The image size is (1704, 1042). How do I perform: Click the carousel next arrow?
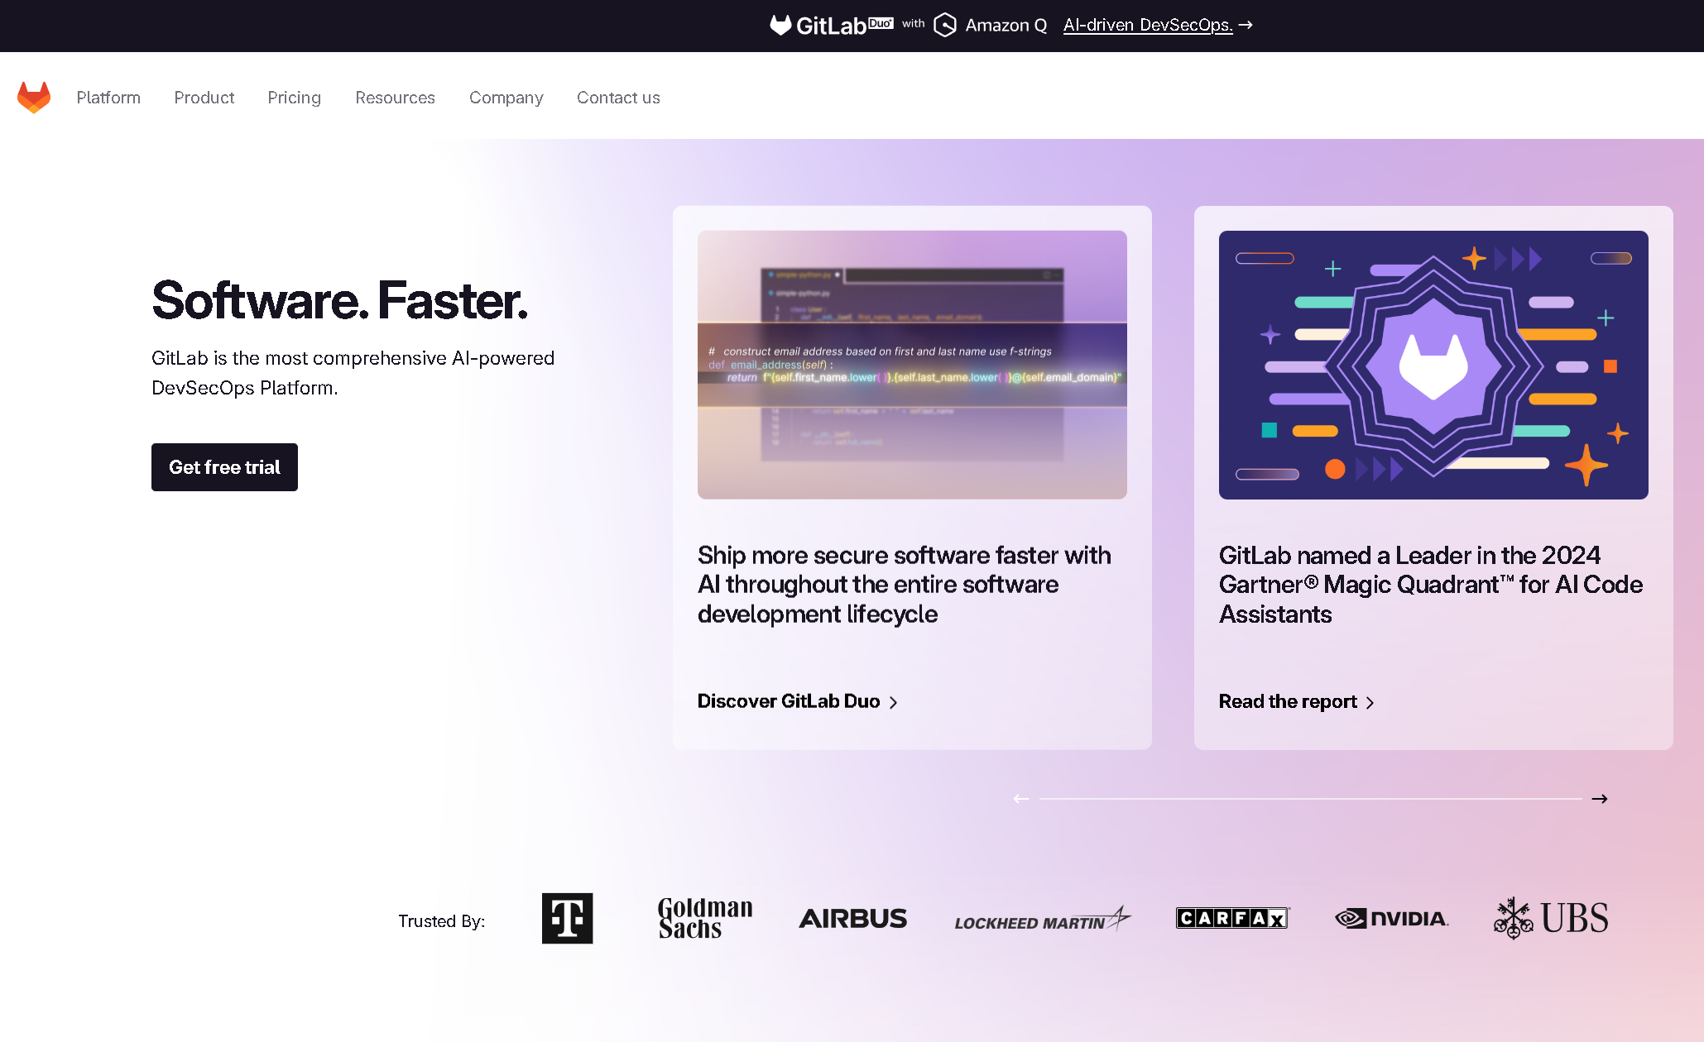(1599, 799)
